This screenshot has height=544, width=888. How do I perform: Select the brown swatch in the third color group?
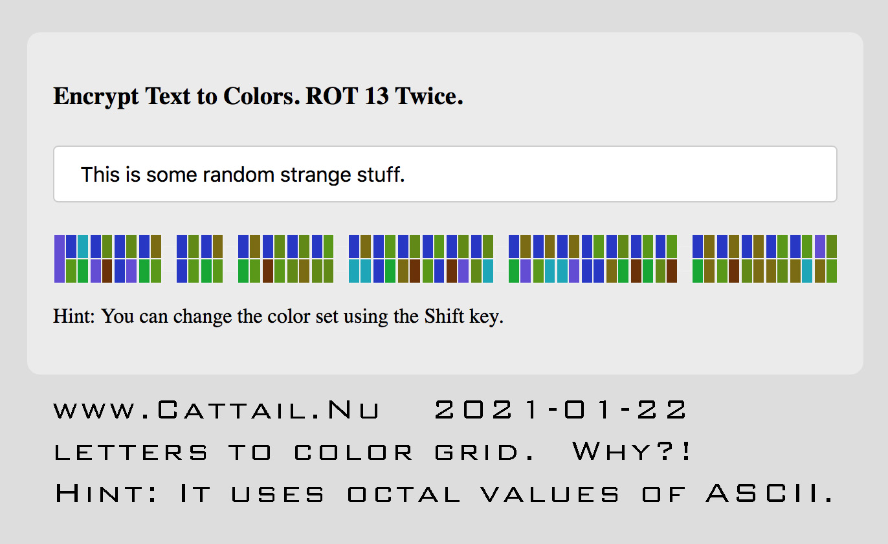pos(268,271)
